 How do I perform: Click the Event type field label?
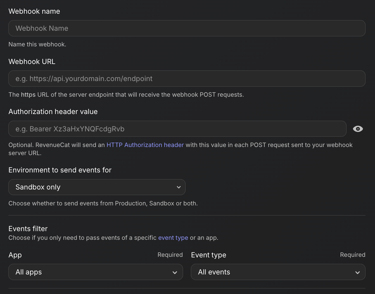tap(208, 255)
